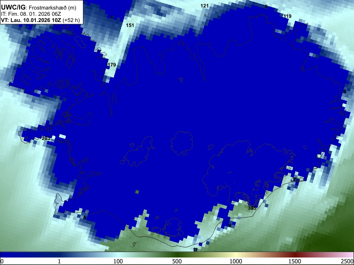Click the legend tick label 100
Viewport: 354px width, 265px height.
[x=118, y=261]
